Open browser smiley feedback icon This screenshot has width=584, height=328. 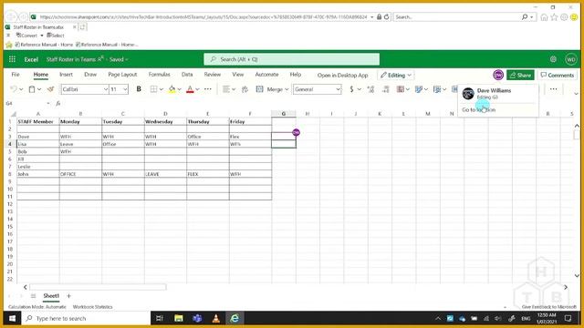pos(574,17)
